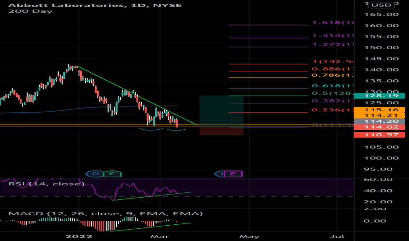Click the 114.20 gray price label
Viewport: 409px width, 241px height.
click(379, 121)
